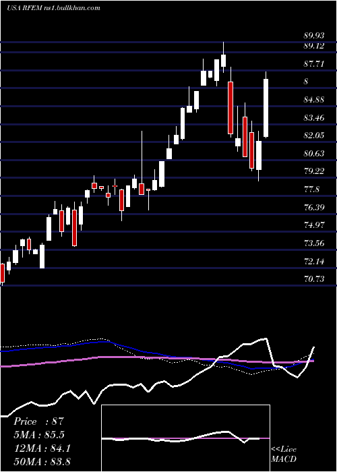
Task: Click the 79.22 price axis label
Action: coord(314,171)
